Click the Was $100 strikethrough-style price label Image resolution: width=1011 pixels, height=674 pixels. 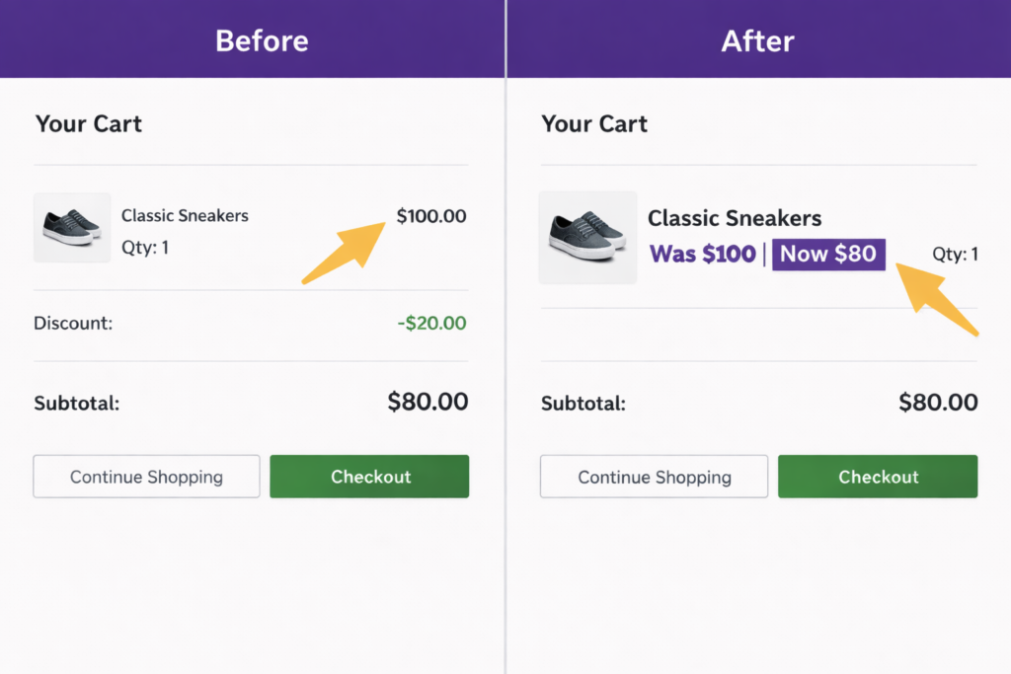pos(702,254)
